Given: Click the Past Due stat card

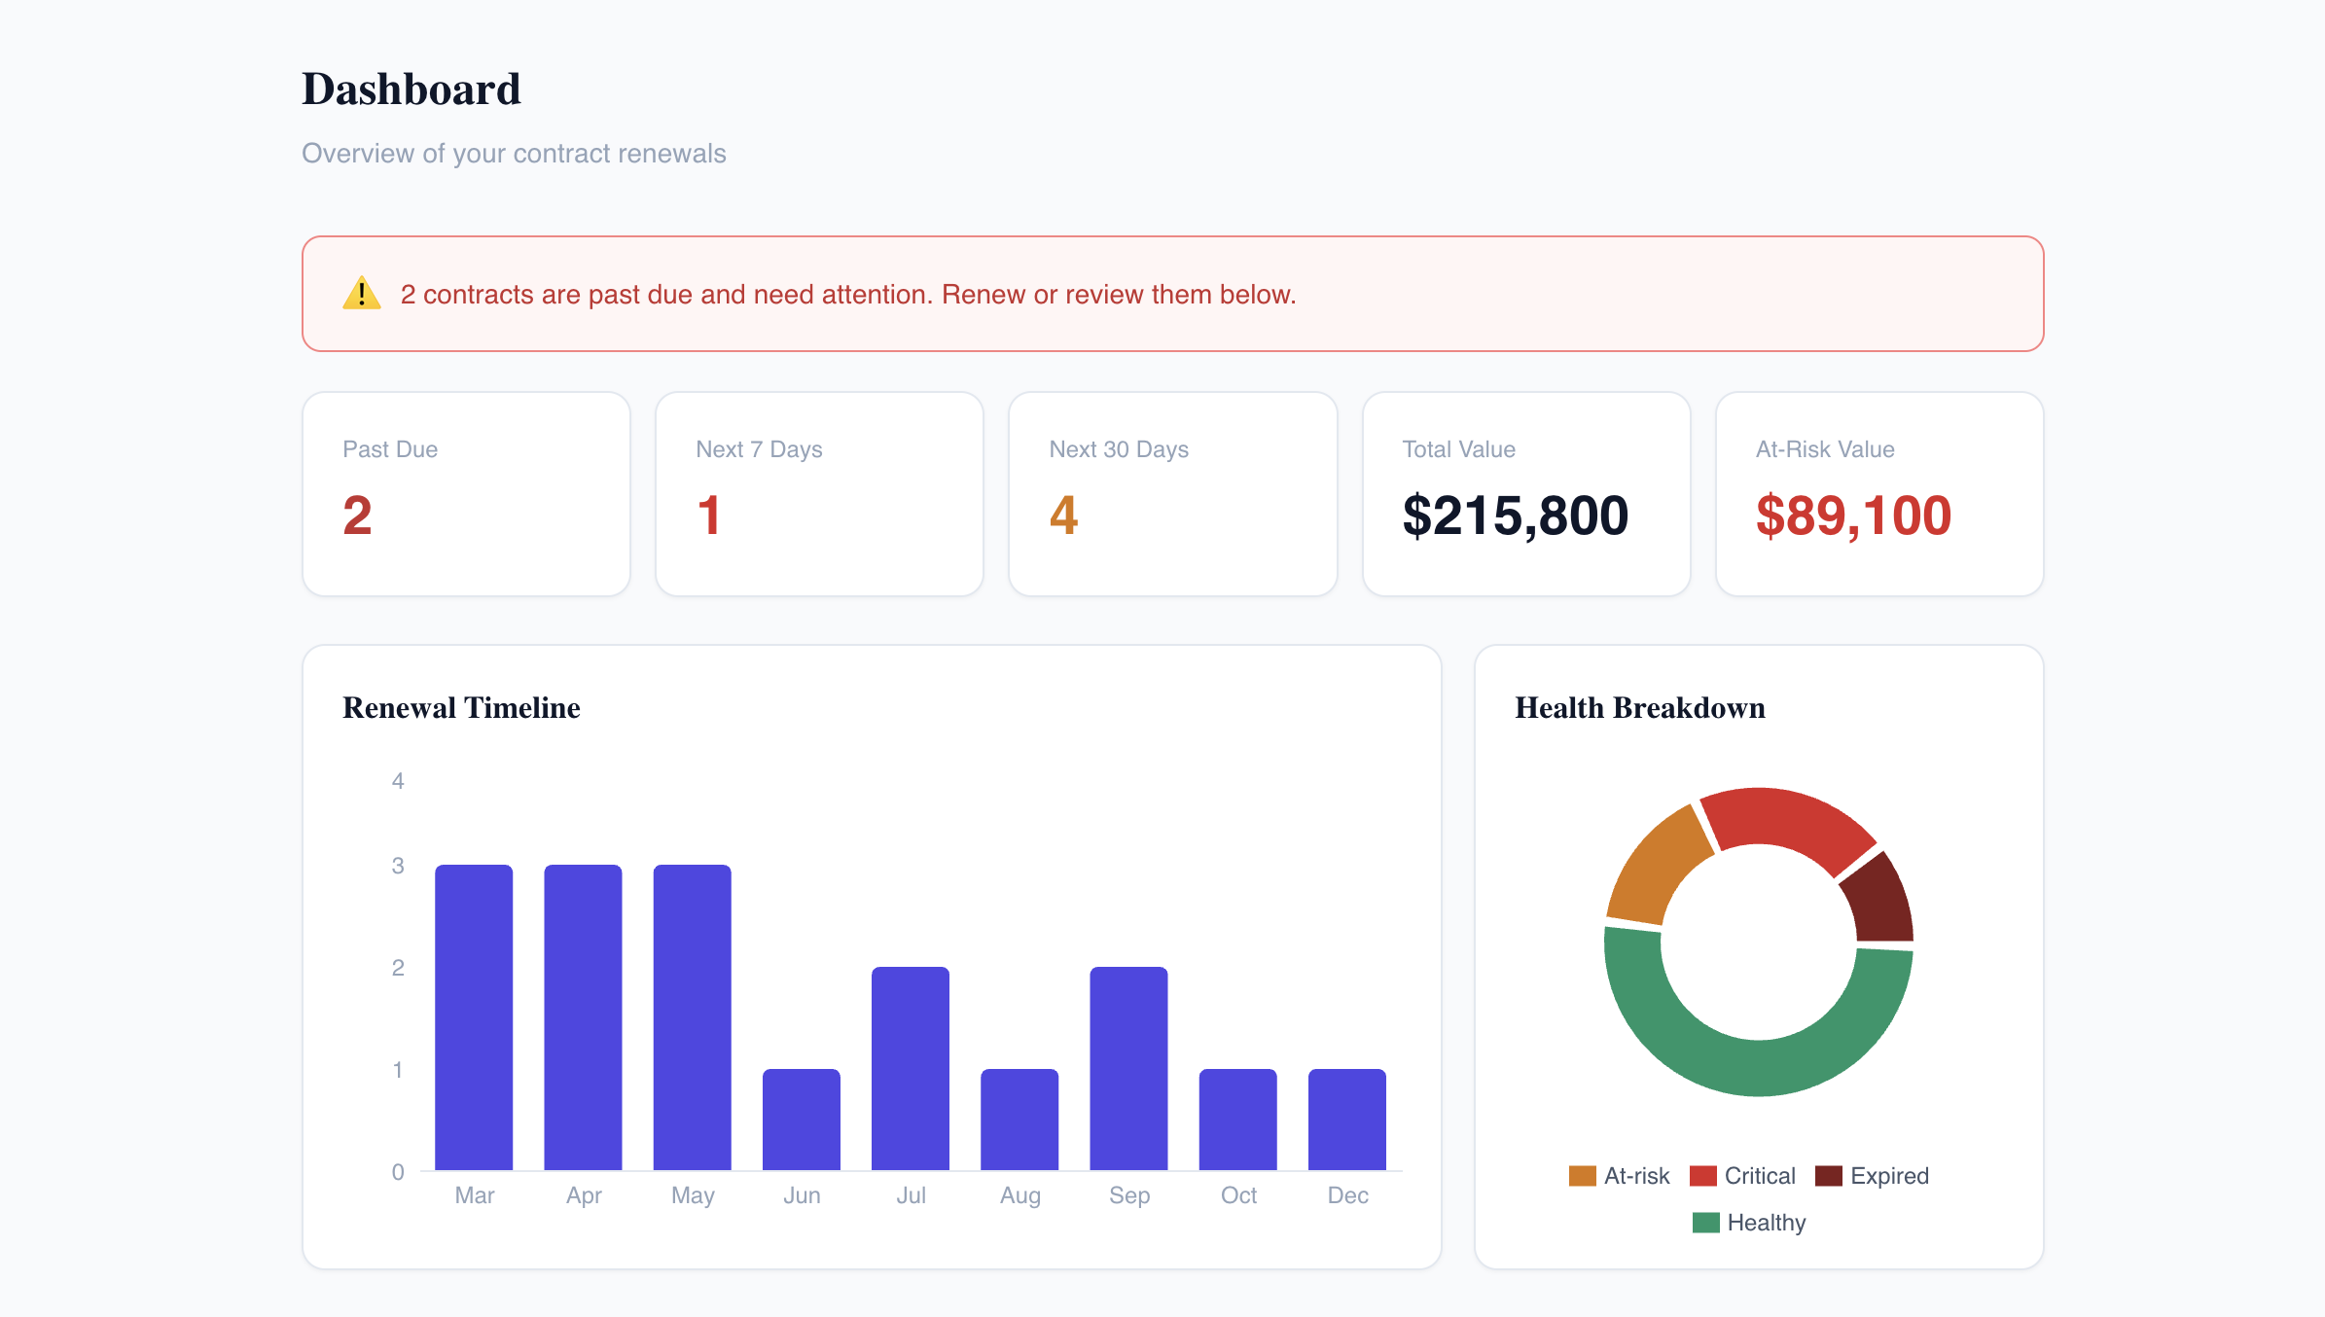Looking at the screenshot, I should [x=466, y=494].
